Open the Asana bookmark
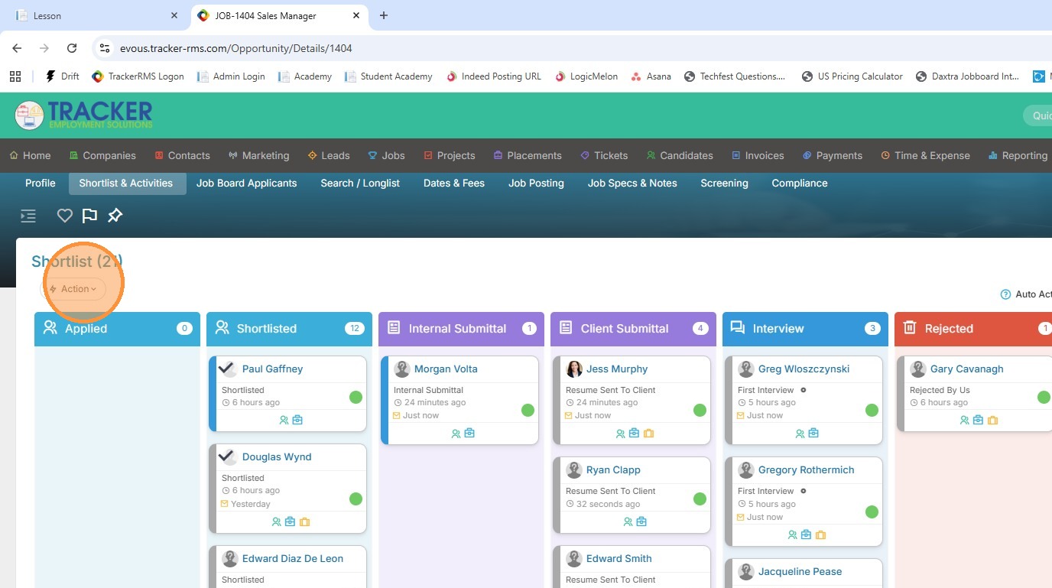The image size is (1052, 588). (x=651, y=76)
